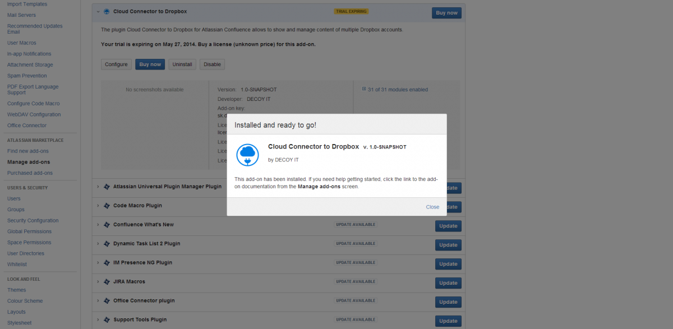Open Whitelist in the sidebar
This screenshot has height=329, width=673.
click(x=17, y=265)
